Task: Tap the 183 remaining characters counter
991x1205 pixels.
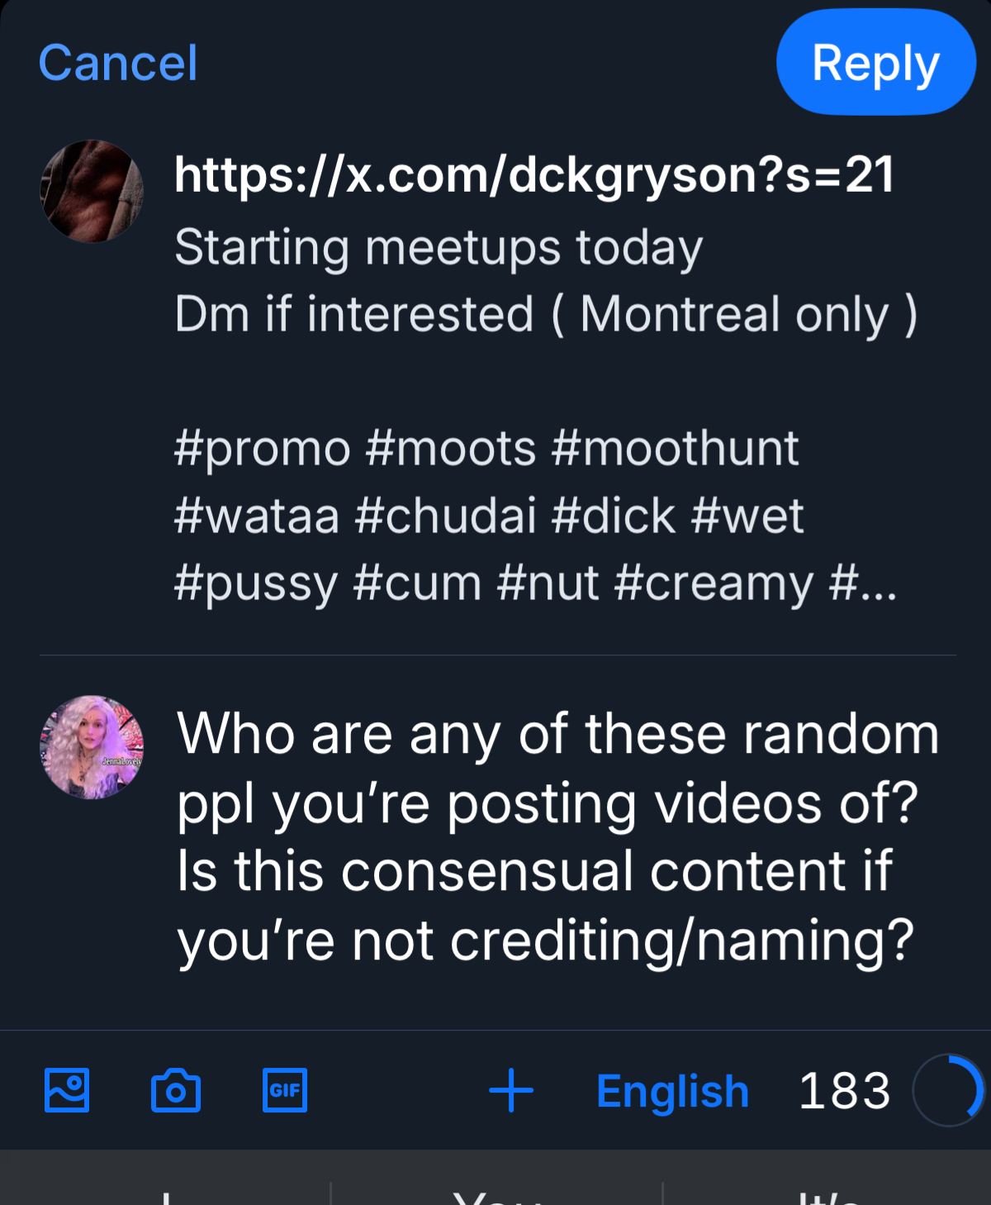Action: [x=844, y=1091]
